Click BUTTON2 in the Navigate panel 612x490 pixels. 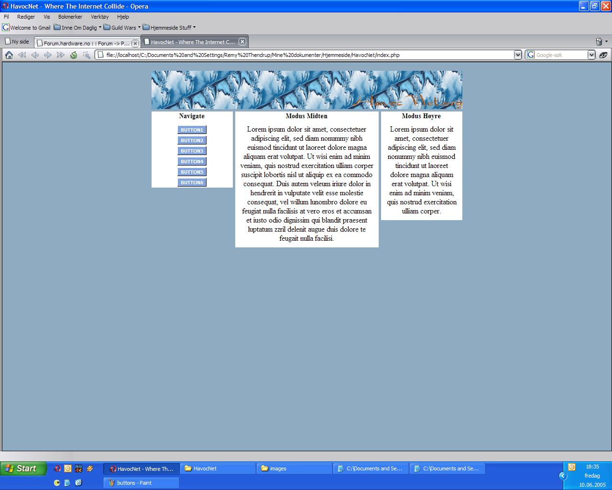pos(192,140)
